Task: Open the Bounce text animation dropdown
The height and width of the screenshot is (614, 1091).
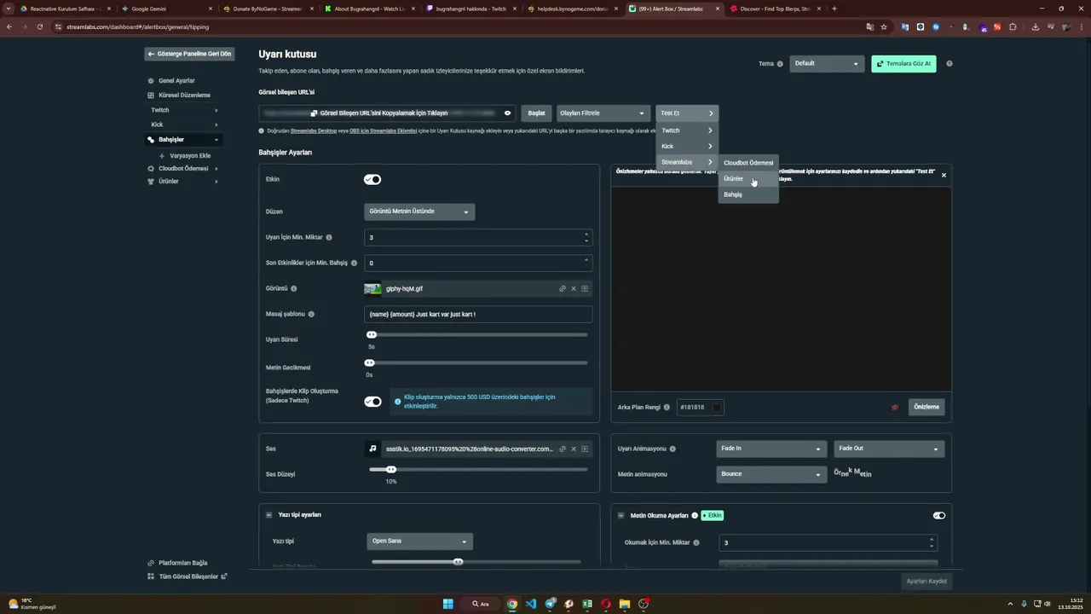Action: pos(771,474)
